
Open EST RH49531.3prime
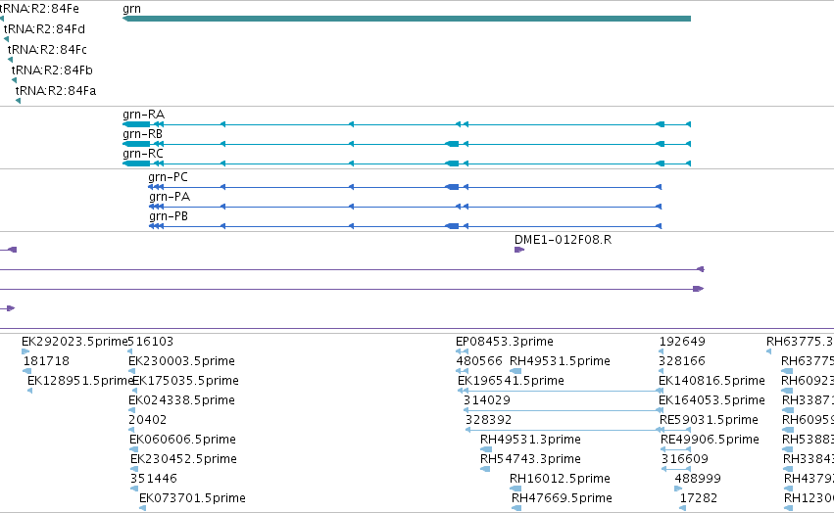530,440
